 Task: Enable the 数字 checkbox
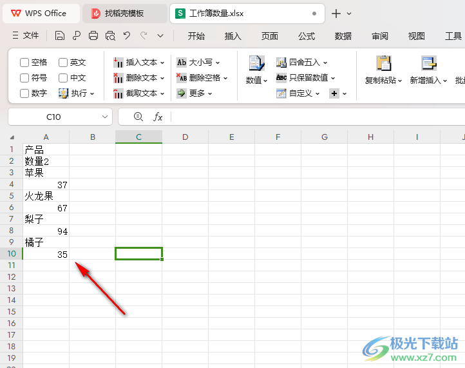click(x=24, y=93)
